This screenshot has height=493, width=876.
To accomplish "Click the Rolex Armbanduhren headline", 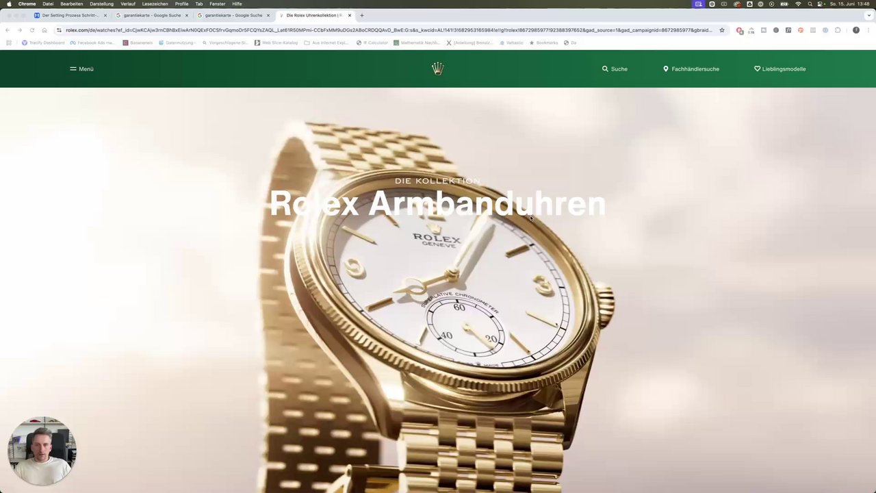I will [437, 203].
